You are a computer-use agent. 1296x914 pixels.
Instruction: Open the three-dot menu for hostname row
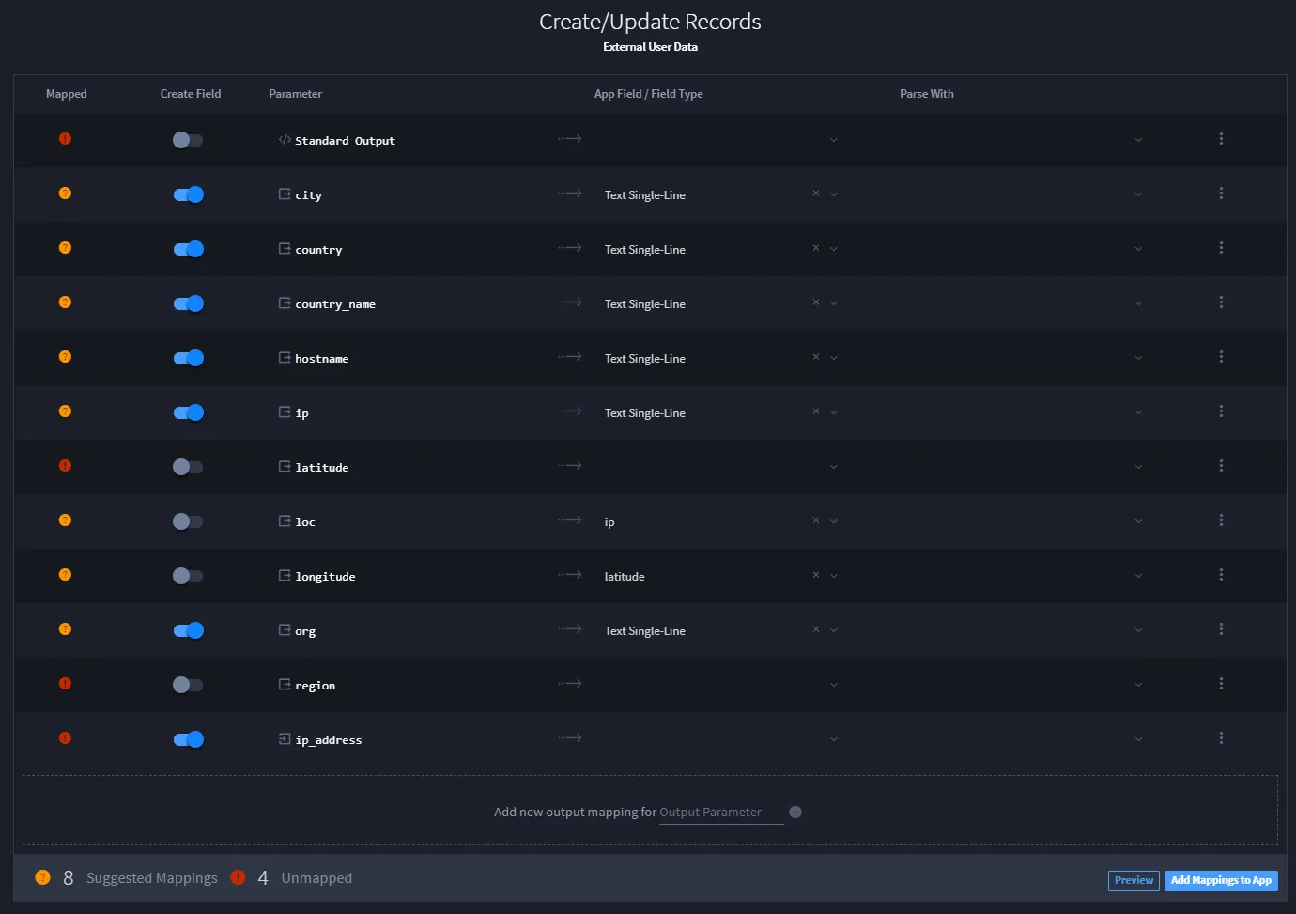[x=1221, y=357]
